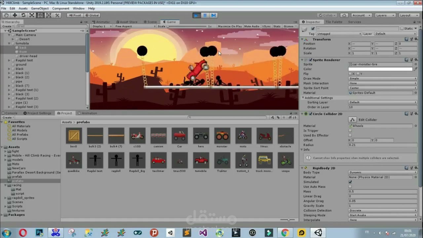Select the taxihmar prefab thumbnail
Image resolution: width=423 pixels, height=238 pixels.
pyautogui.click(x=159, y=161)
